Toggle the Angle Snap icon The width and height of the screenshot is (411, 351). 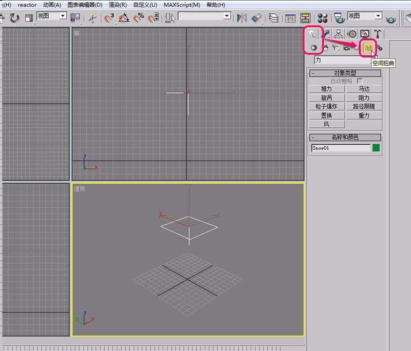(x=124, y=18)
